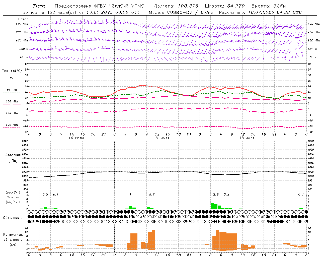Click the '(км)' unit under convective cloud label
The height and width of the screenshot is (257, 321).
click(x=13, y=244)
